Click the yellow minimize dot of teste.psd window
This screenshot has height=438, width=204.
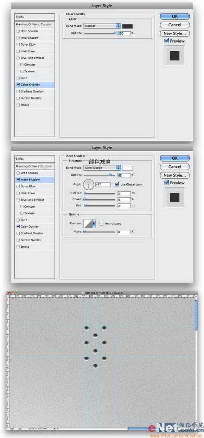pos(12,293)
